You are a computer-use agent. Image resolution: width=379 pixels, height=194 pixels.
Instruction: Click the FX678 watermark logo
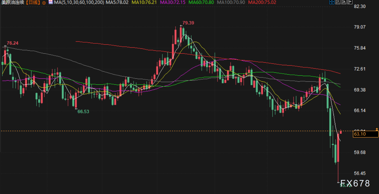(x=355, y=183)
